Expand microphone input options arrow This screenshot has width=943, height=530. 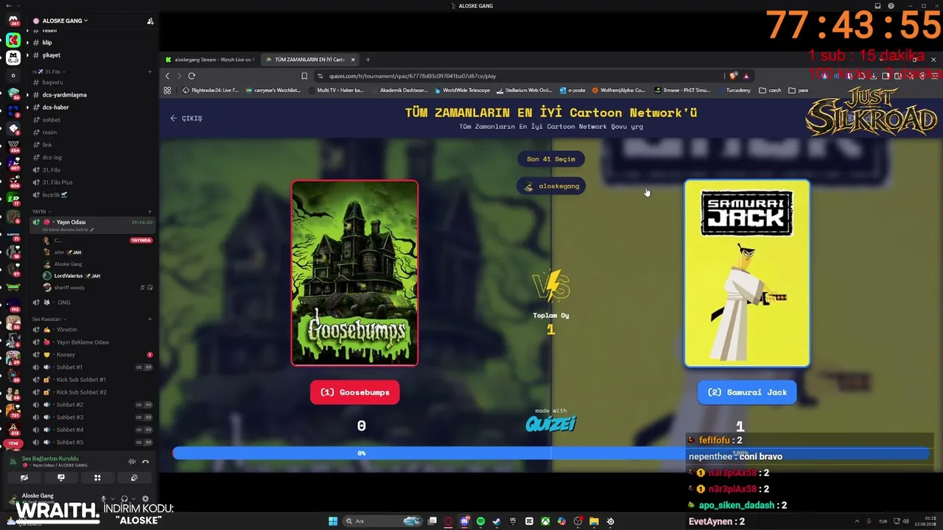click(x=113, y=499)
